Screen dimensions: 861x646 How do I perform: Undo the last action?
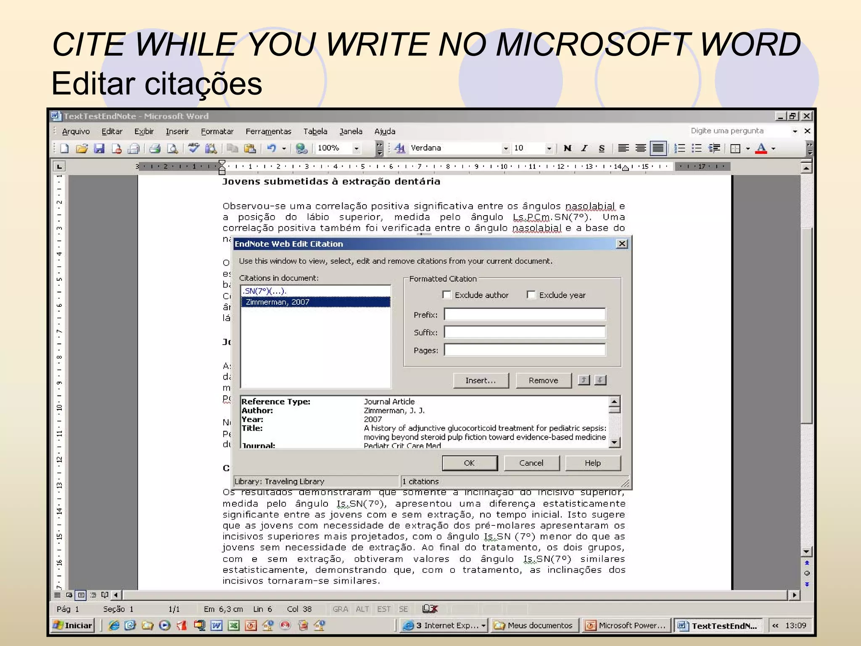pyautogui.click(x=272, y=148)
